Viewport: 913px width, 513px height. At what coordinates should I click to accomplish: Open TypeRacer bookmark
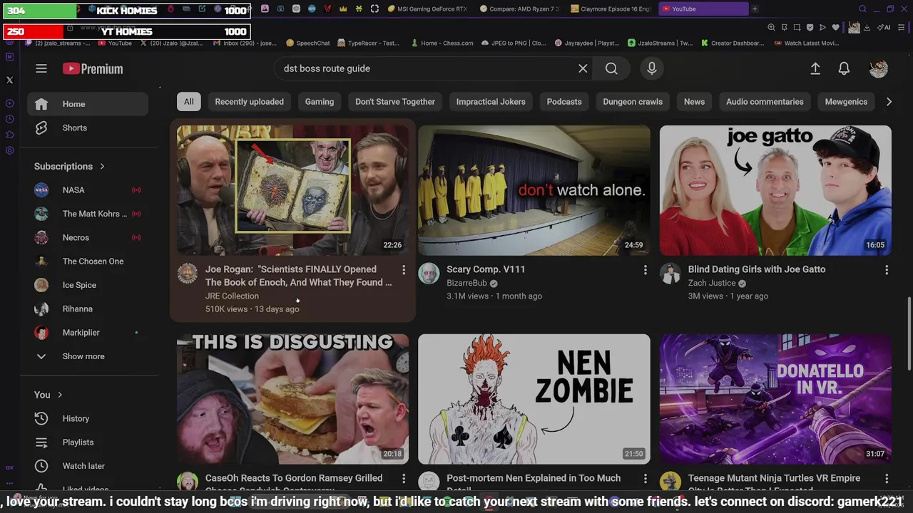point(368,43)
